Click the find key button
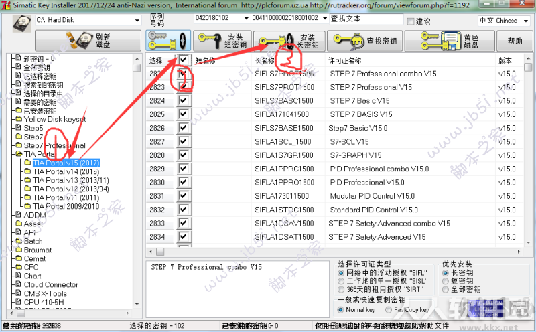 click(365, 41)
